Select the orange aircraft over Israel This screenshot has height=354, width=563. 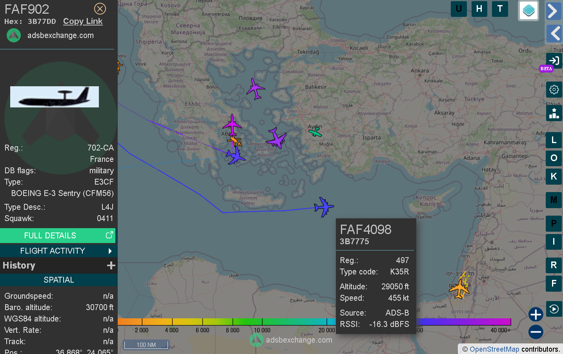tap(459, 289)
